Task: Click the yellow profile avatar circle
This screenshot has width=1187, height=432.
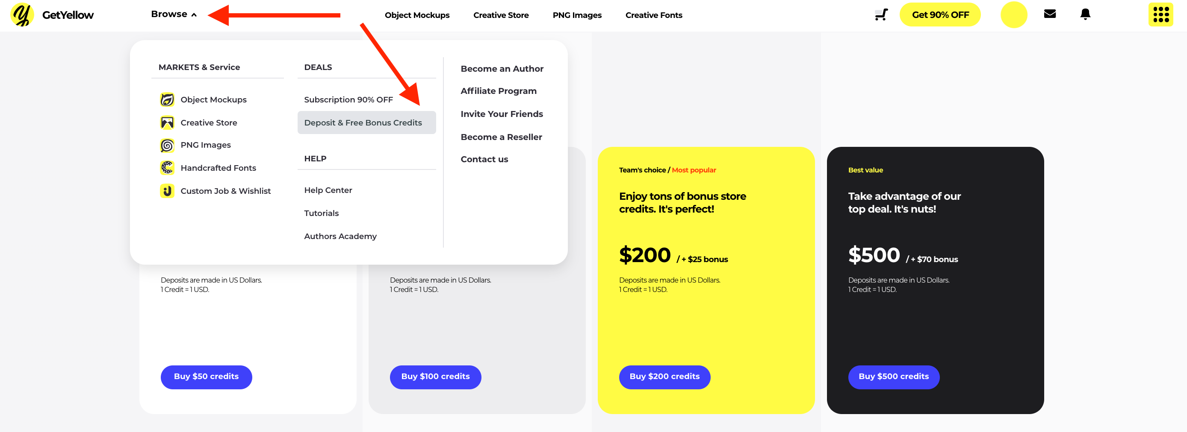Action: click(1014, 15)
